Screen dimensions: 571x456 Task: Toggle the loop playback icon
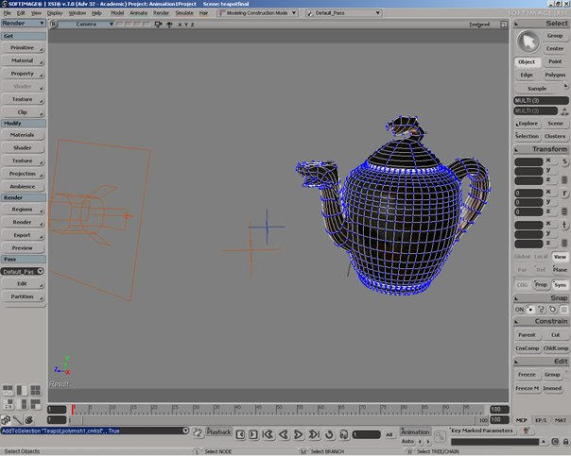tap(329, 434)
